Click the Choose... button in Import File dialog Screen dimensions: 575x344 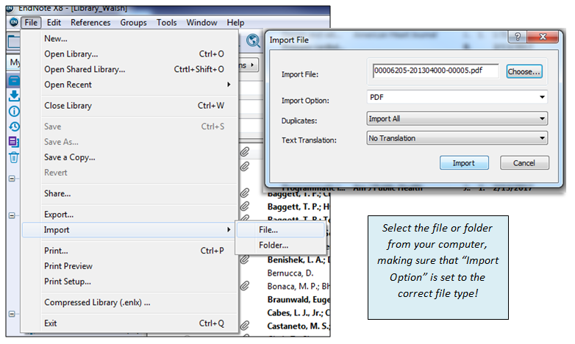524,71
